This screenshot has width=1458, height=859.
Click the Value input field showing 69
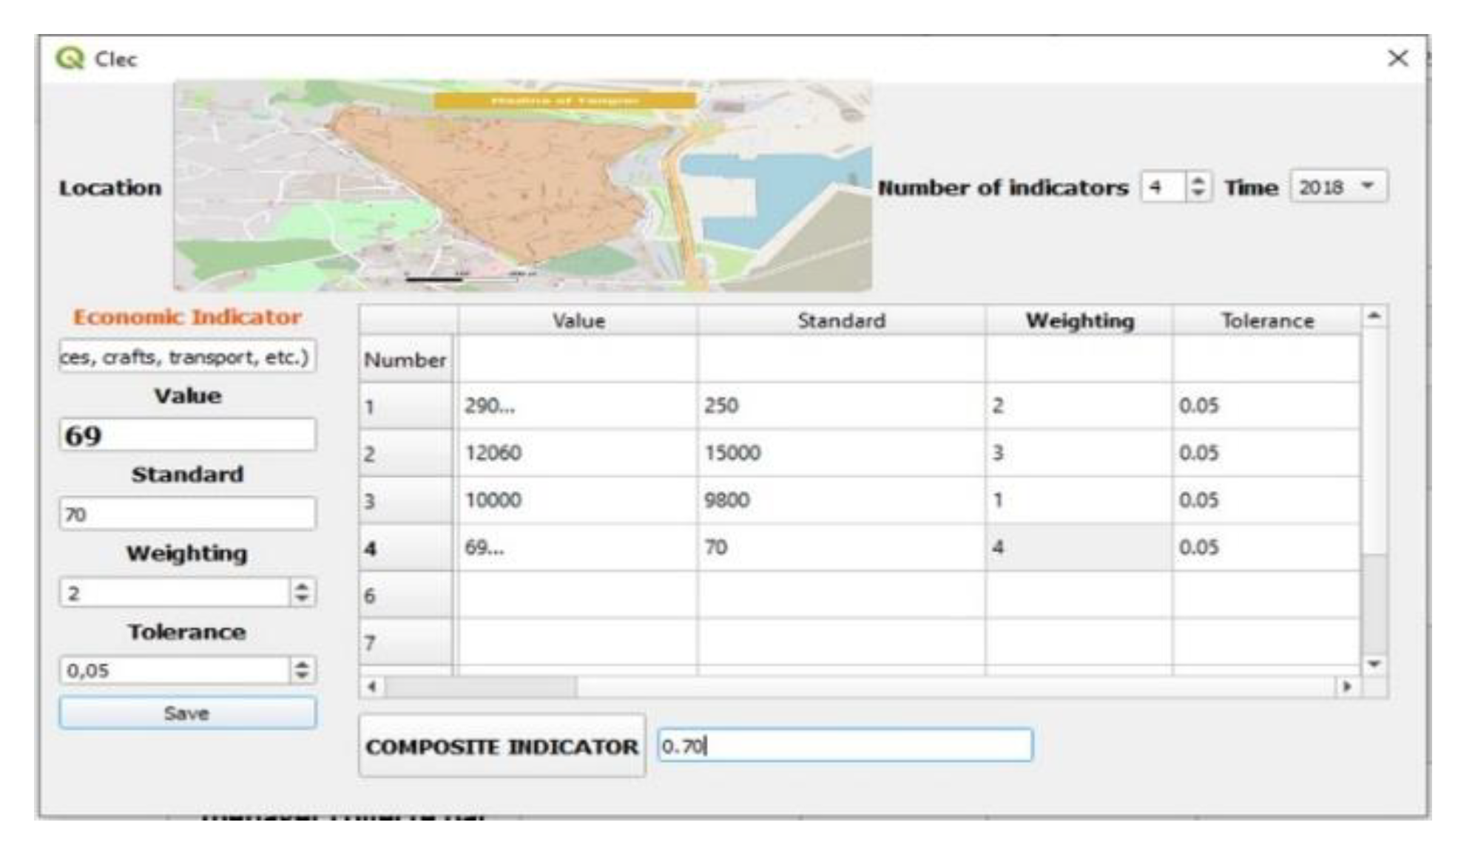tap(187, 435)
